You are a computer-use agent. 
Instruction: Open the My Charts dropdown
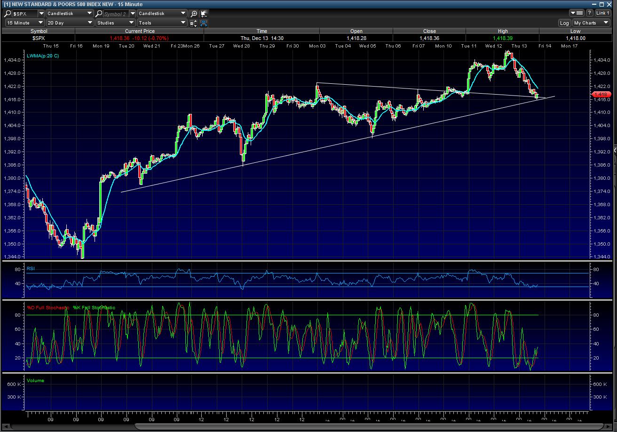pyautogui.click(x=591, y=23)
